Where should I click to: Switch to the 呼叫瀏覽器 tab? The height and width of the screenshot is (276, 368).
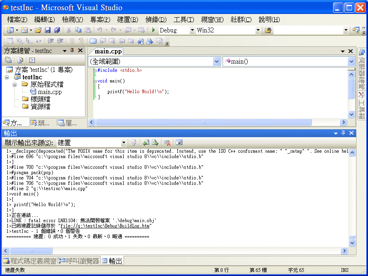click(79, 261)
